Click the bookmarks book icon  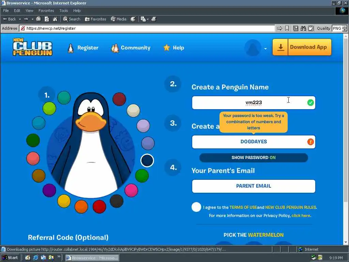coord(295,28)
